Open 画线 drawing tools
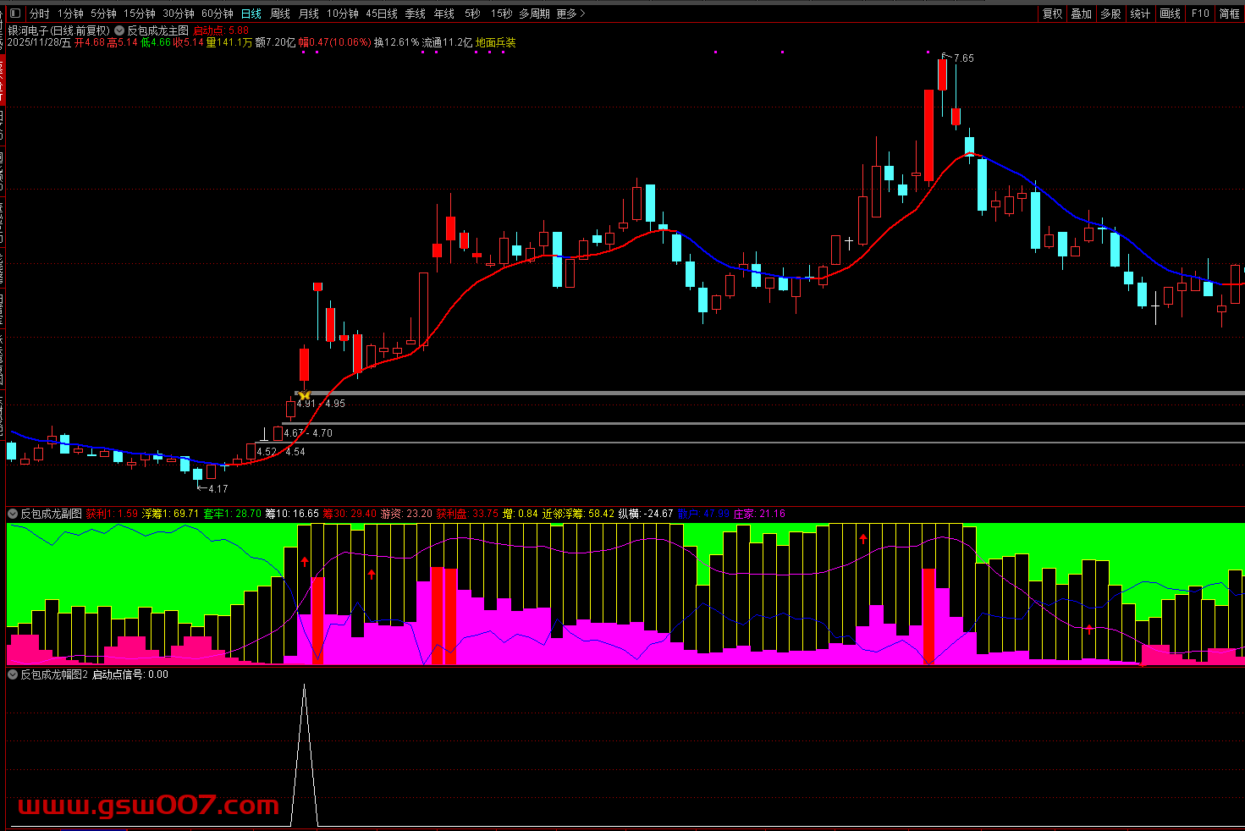 coord(1170,14)
